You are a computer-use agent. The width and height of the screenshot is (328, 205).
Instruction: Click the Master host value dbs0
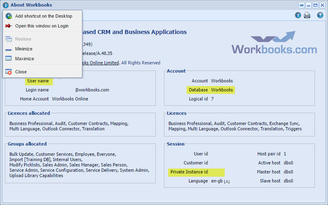(289, 172)
